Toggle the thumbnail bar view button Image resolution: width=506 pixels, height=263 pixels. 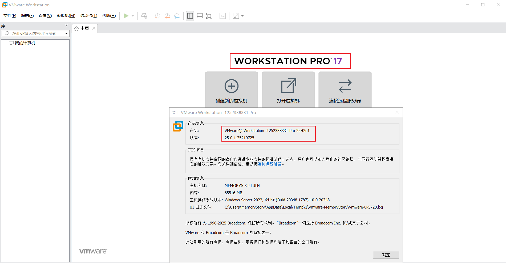click(200, 16)
